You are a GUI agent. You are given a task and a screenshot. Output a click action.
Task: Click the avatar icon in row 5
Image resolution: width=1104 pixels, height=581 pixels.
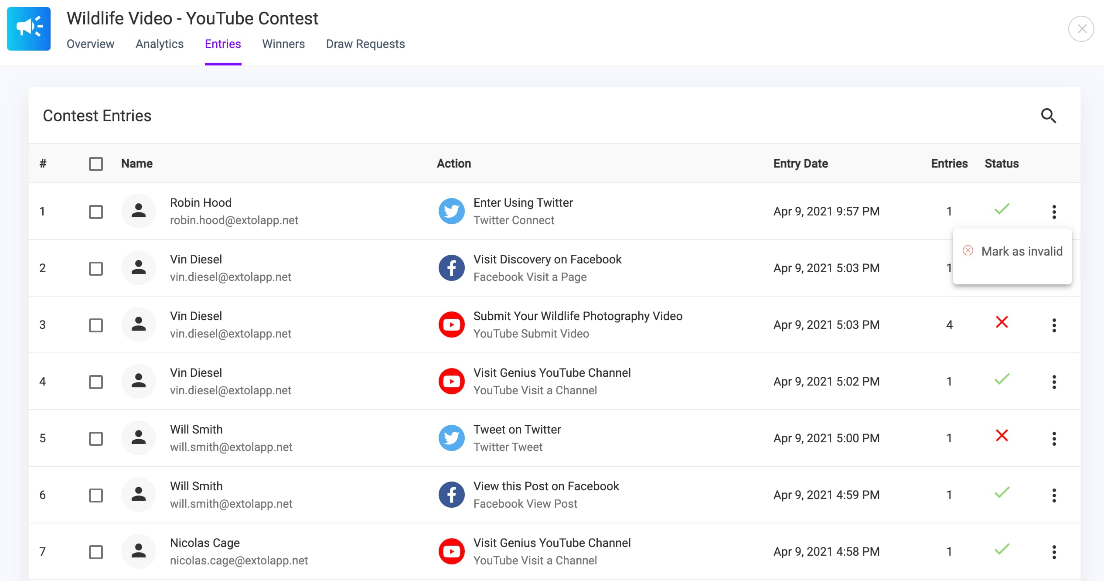(139, 438)
